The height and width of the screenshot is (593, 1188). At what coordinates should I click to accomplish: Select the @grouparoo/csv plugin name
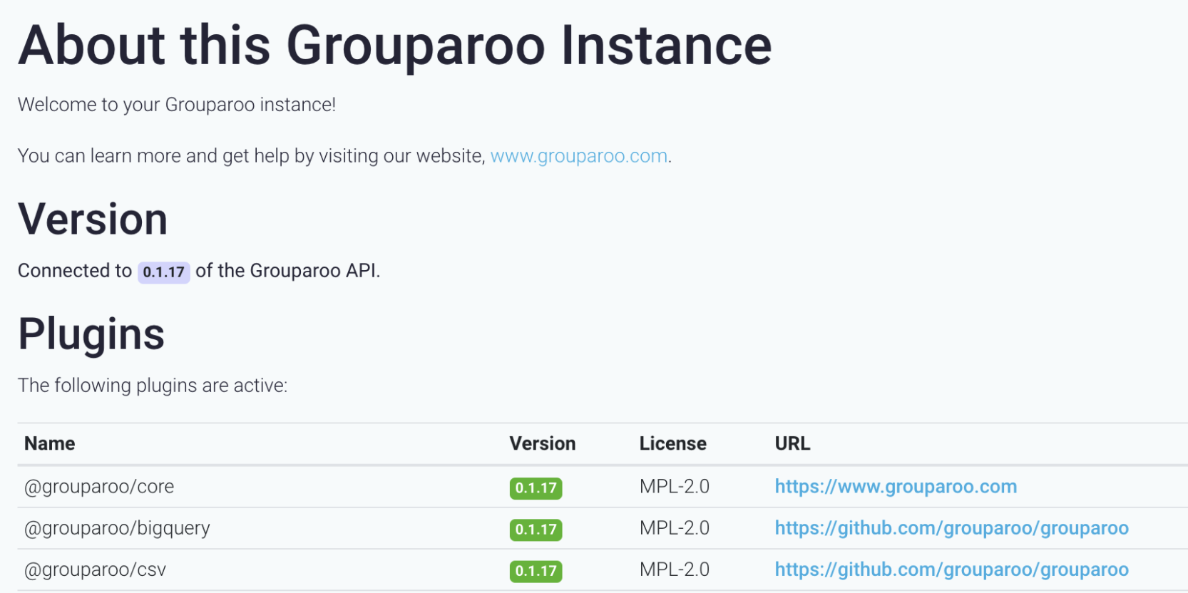coord(95,569)
